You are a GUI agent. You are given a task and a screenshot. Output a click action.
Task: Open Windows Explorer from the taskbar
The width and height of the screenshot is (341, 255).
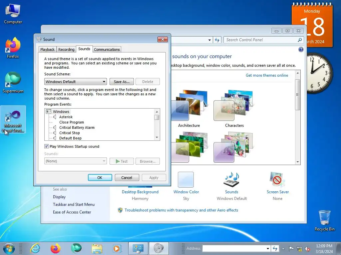(97, 249)
